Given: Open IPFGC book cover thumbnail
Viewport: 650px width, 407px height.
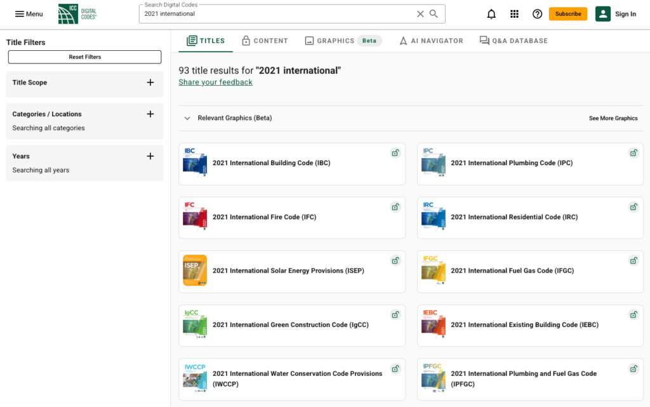Looking at the screenshot, I should tap(433, 378).
